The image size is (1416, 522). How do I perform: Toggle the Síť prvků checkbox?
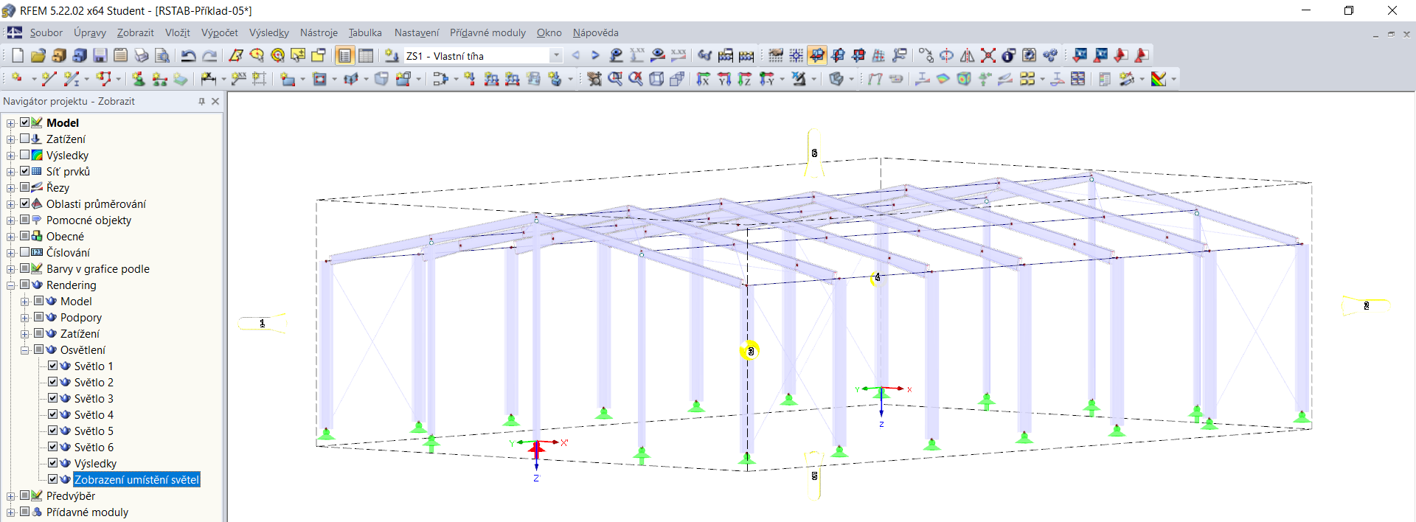coord(25,171)
